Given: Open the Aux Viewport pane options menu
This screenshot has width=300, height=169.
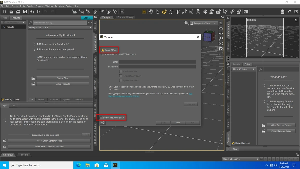Looking at the screenshot, I should tap(228, 18).
